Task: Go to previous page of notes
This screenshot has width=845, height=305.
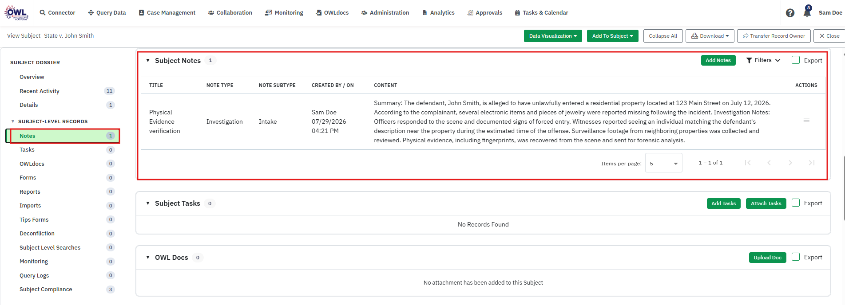Action: pos(769,163)
